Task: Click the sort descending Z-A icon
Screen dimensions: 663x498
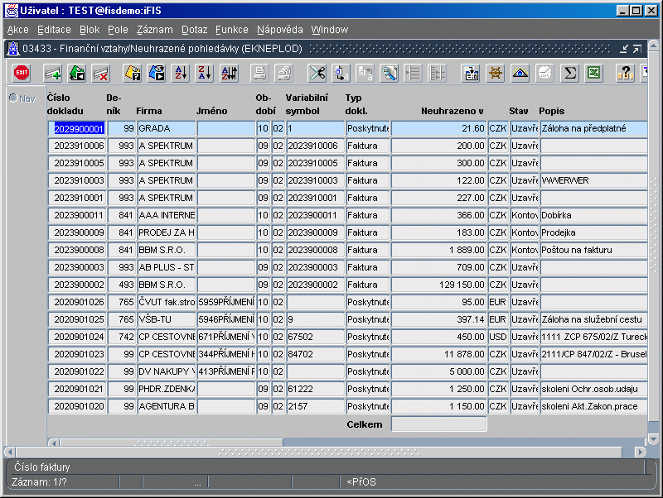Action: tap(205, 73)
